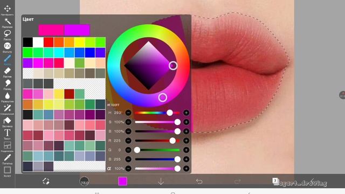The height and width of the screenshot is (194, 345).
Task: Click the saturation-brightness handle on the diamond
Action: tap(173, 66)
